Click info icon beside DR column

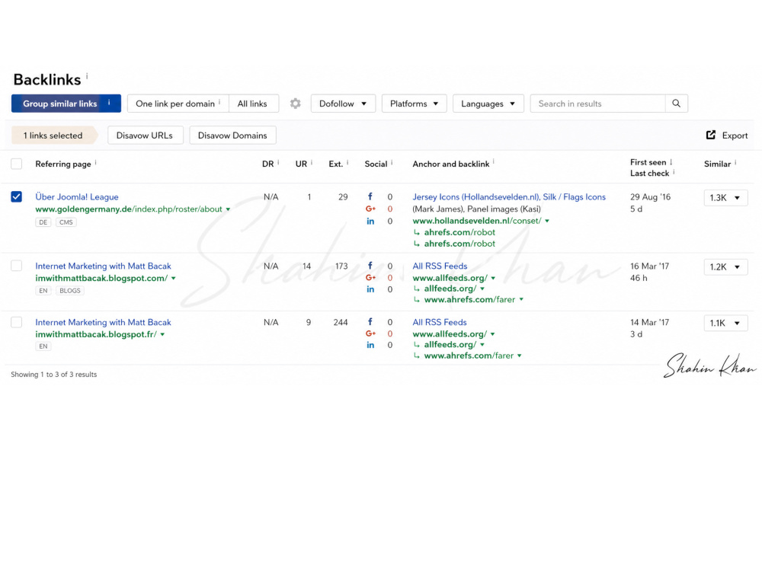pos(278,163)
